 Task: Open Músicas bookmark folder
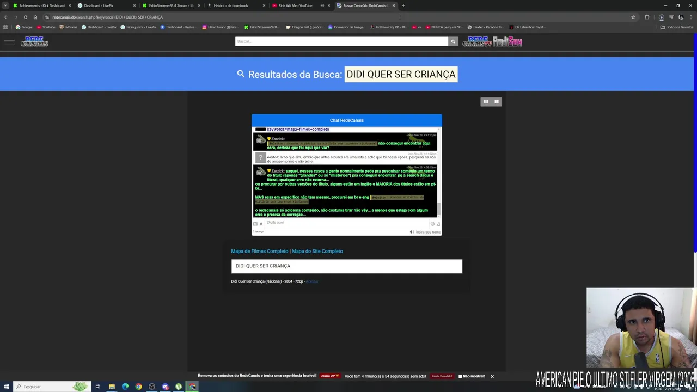point(68,27)
